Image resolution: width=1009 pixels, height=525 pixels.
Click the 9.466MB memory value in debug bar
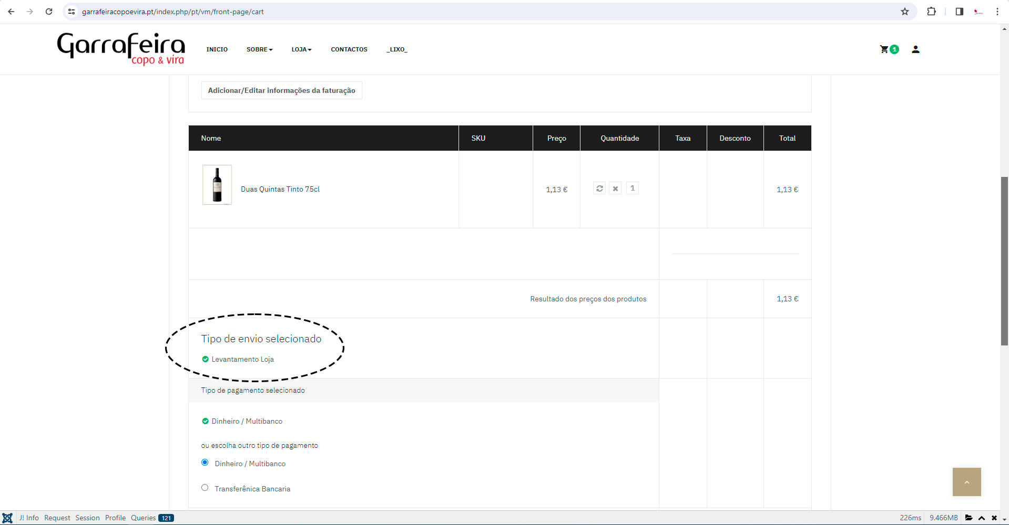pyautogui.click(x=944, y=518)
